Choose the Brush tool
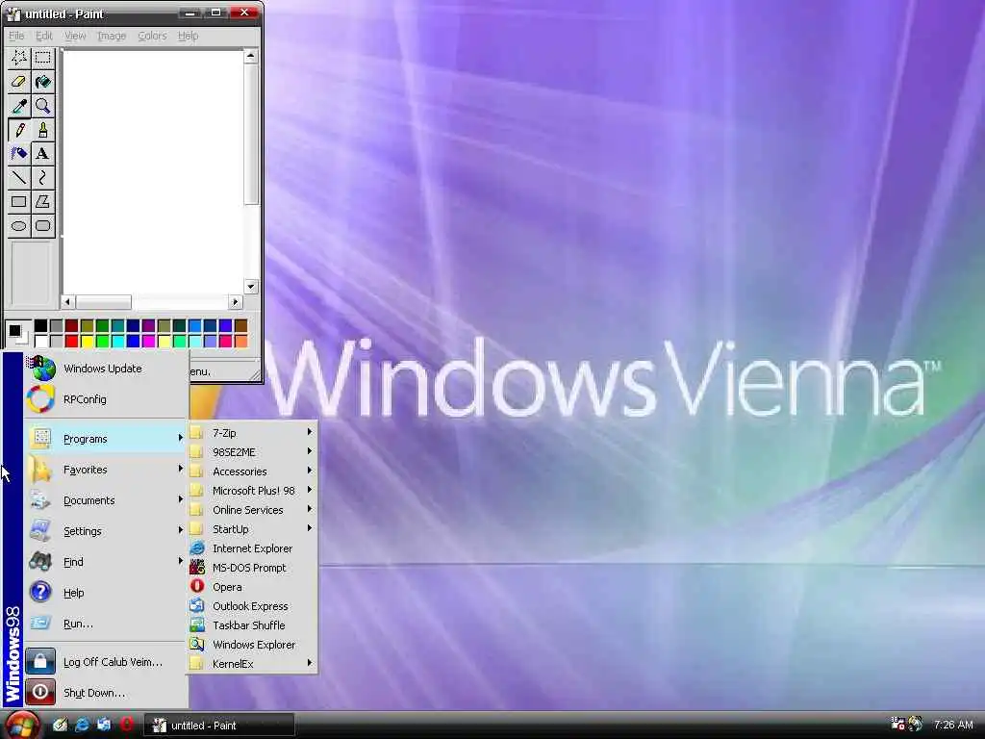Viewport: 985px width, 739px height. 42,130
